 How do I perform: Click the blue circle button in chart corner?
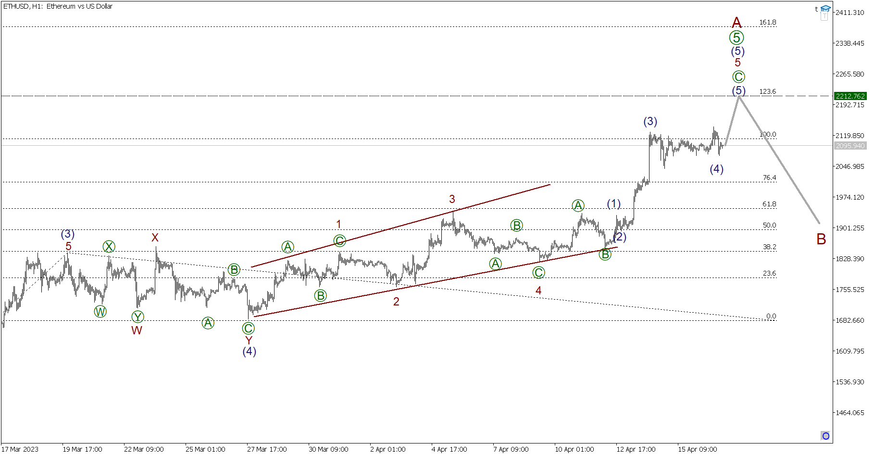[825, 436]
